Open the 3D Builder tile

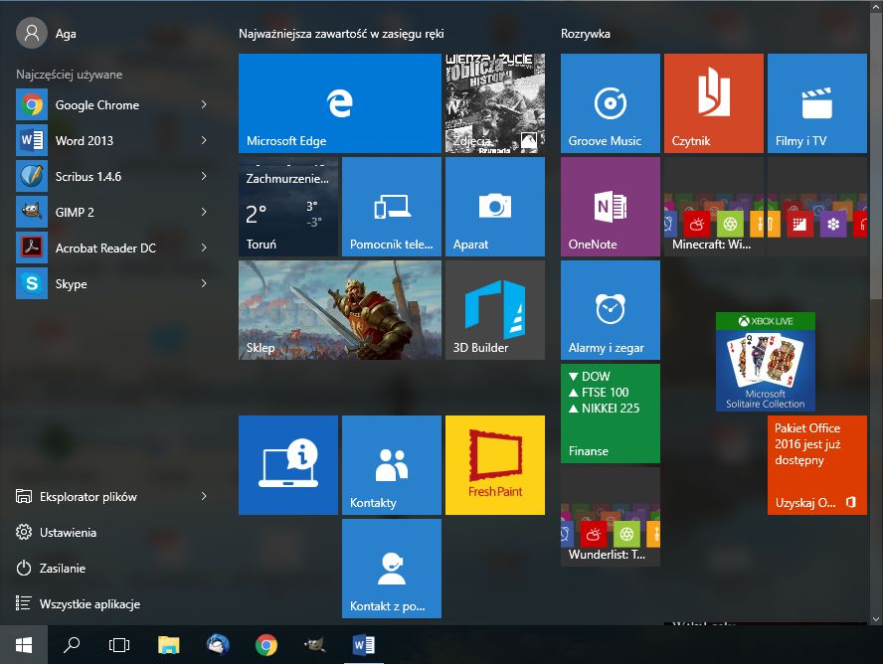[494, 309]
